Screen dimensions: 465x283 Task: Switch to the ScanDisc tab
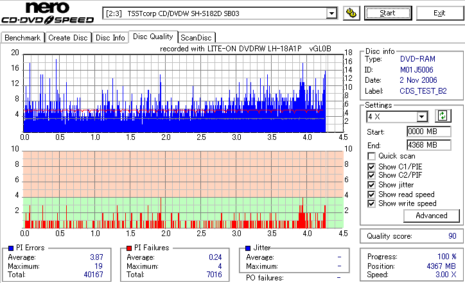(196, 38)
